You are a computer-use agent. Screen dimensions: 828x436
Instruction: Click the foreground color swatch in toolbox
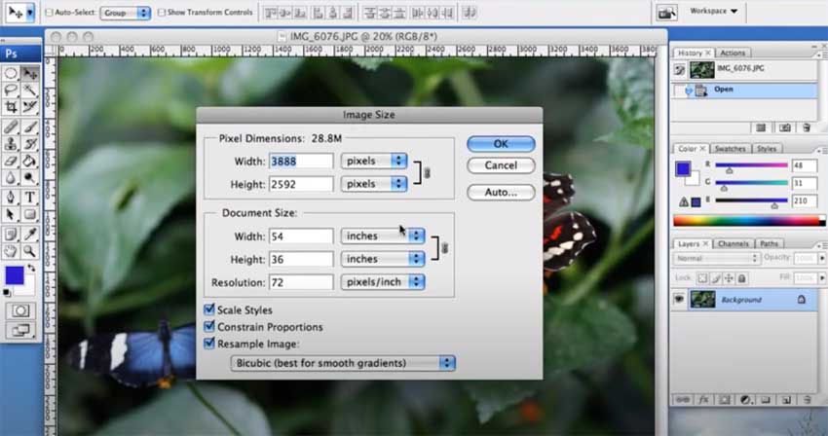[15, 275]
